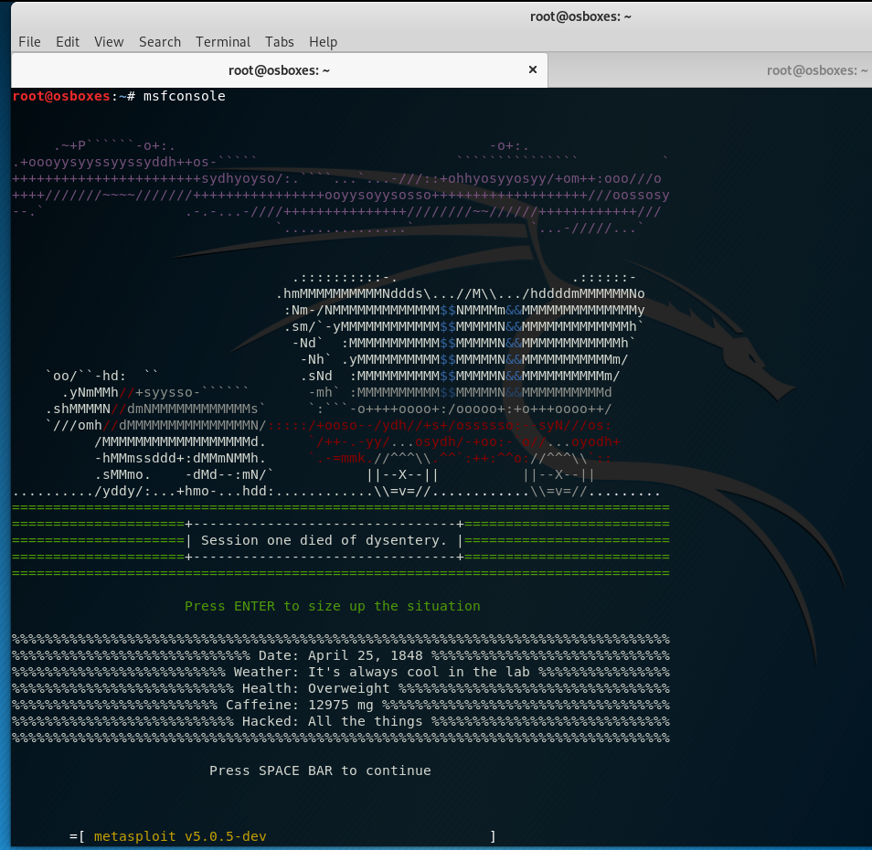The image size is (872, 850).
Task: Open the File menu
Action: coord(29,41)
